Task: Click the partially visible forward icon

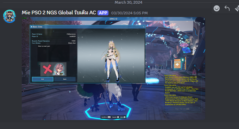Action: (237, 8)
